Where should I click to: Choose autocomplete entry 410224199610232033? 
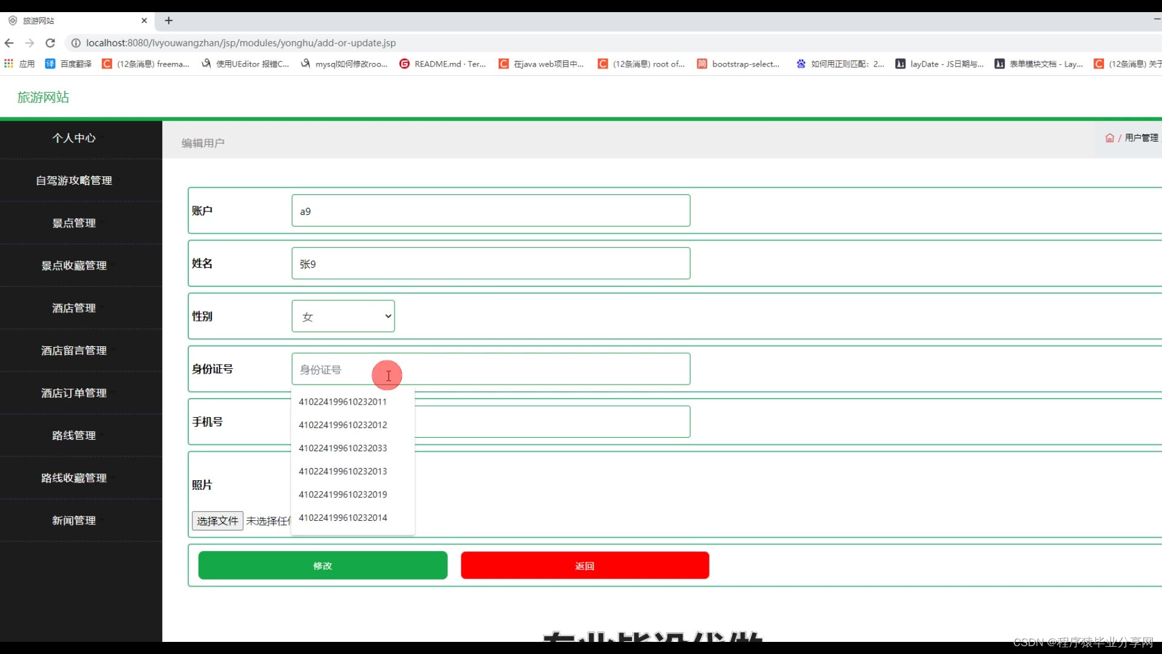343,448
